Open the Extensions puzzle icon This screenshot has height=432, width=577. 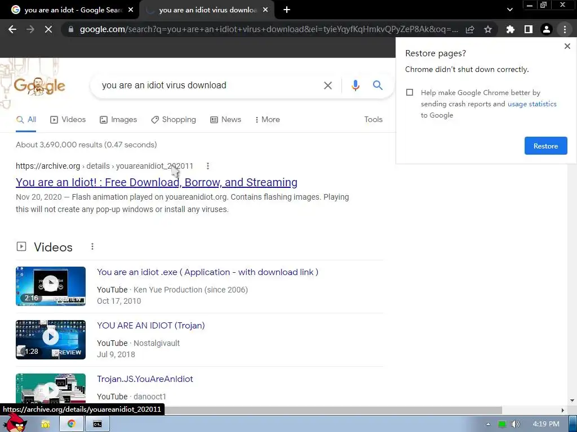click(510, 29)
